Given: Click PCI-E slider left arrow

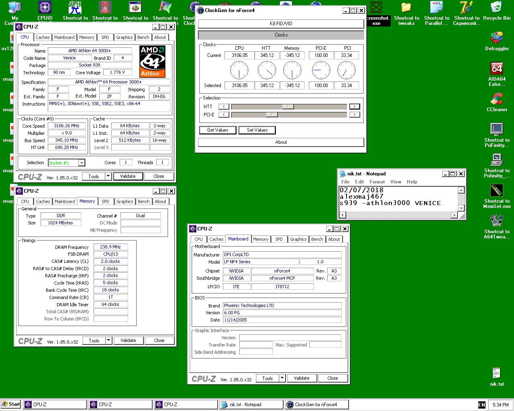Looking at the screenshot, I should click(x=224, y=115).
